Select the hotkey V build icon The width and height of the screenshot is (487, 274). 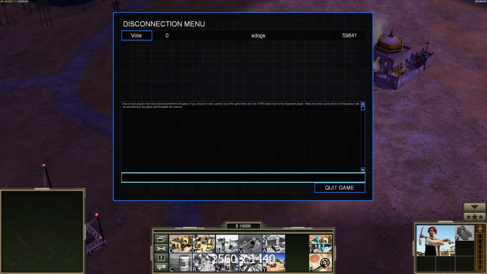(x=250, y=243)
